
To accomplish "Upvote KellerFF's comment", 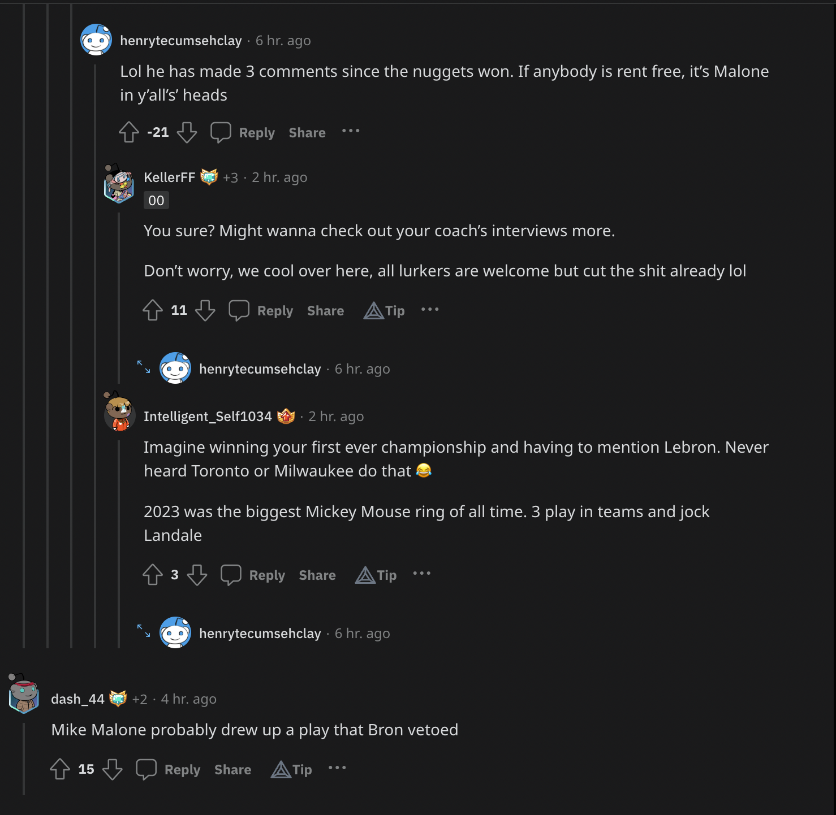I will tap(153, 310).
